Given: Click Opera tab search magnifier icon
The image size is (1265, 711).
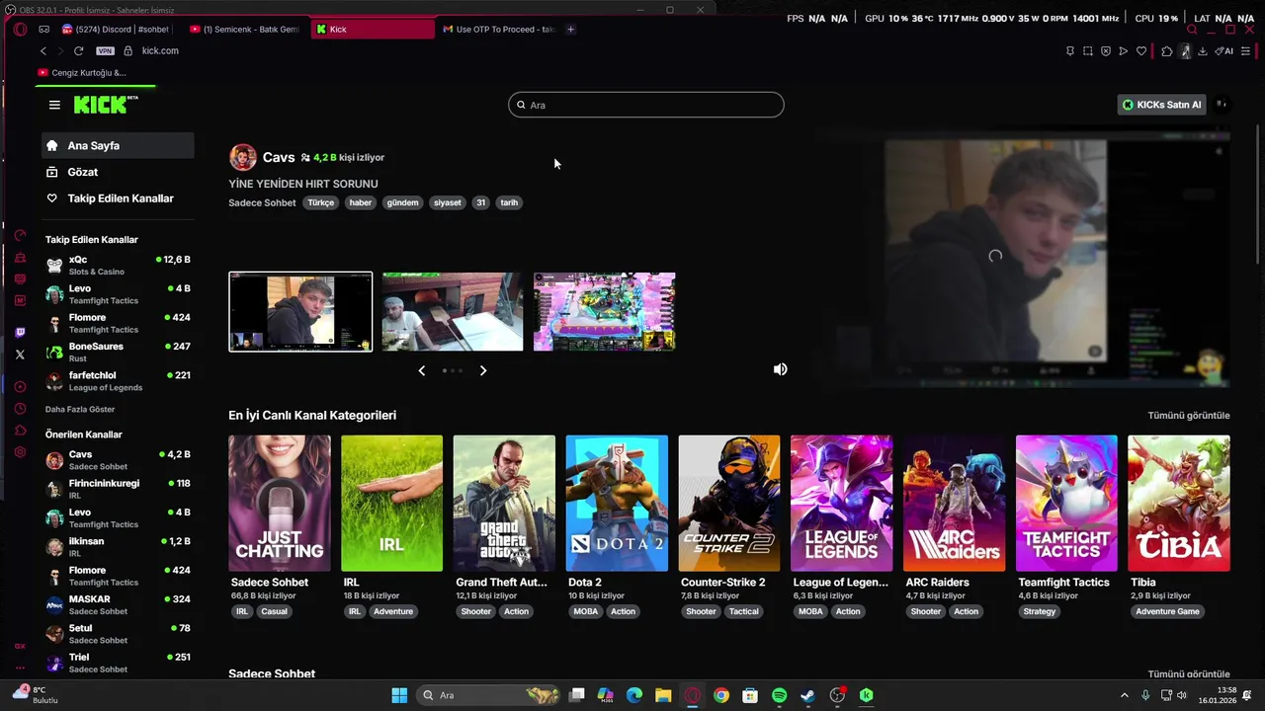Looking at the screenshot, I should click(x=1192, y=30).
